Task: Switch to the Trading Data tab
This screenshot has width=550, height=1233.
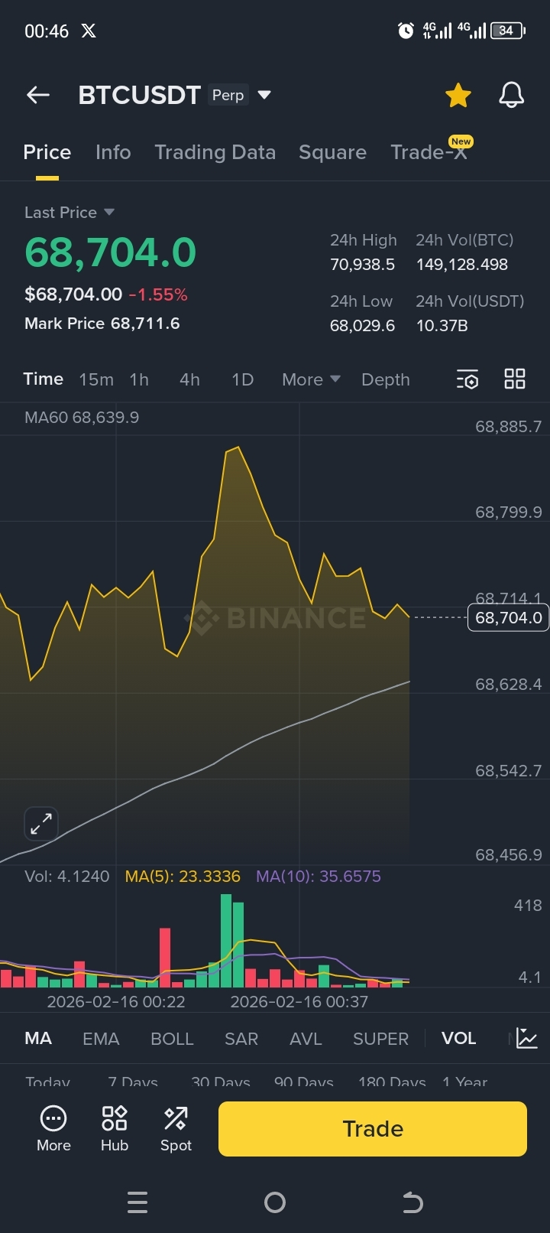Action: coord(215,152)
